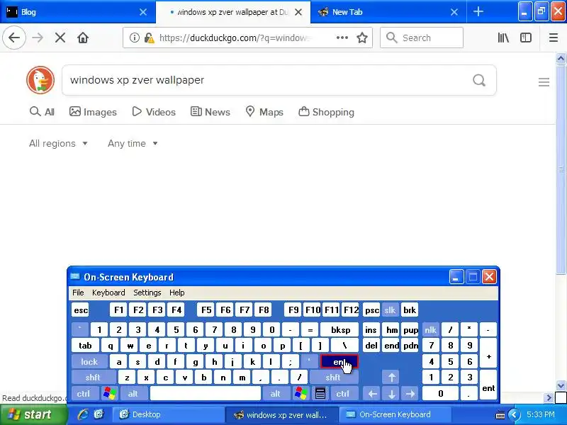The height and width of the screenshot is (425, 567).
Task: Click the F5 key
Action: (206, 310)
